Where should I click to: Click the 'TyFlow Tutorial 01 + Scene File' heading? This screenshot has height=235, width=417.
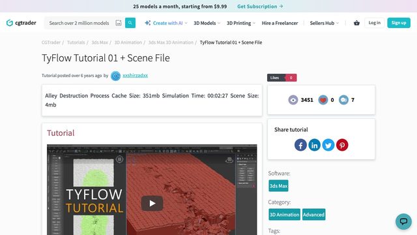click(106, 58)
